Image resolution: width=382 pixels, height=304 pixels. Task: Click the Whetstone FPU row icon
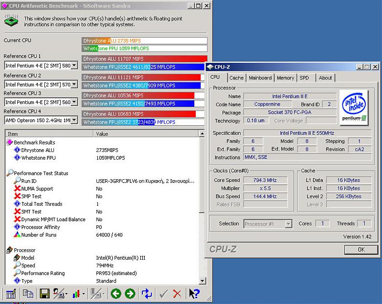click(x=17, y=158)
